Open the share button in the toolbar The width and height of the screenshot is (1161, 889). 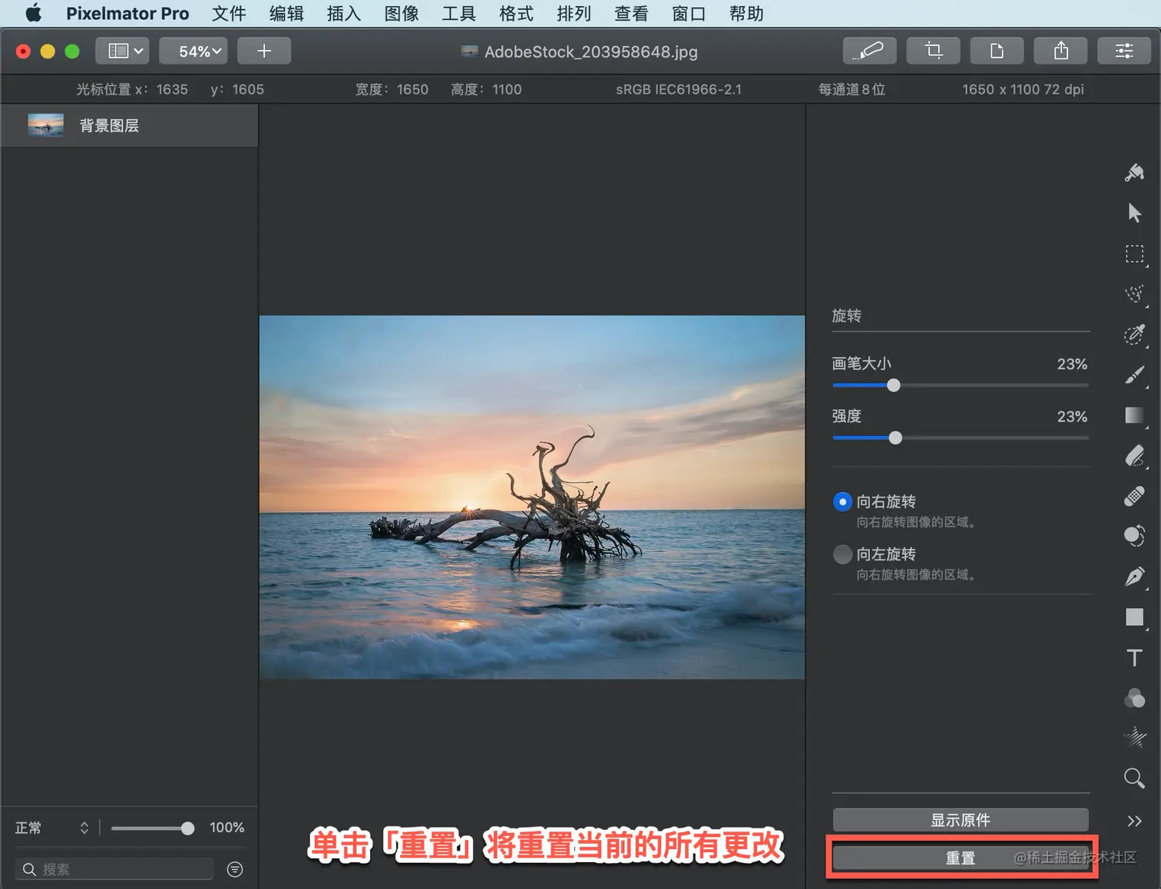(x=1061, y=51)
